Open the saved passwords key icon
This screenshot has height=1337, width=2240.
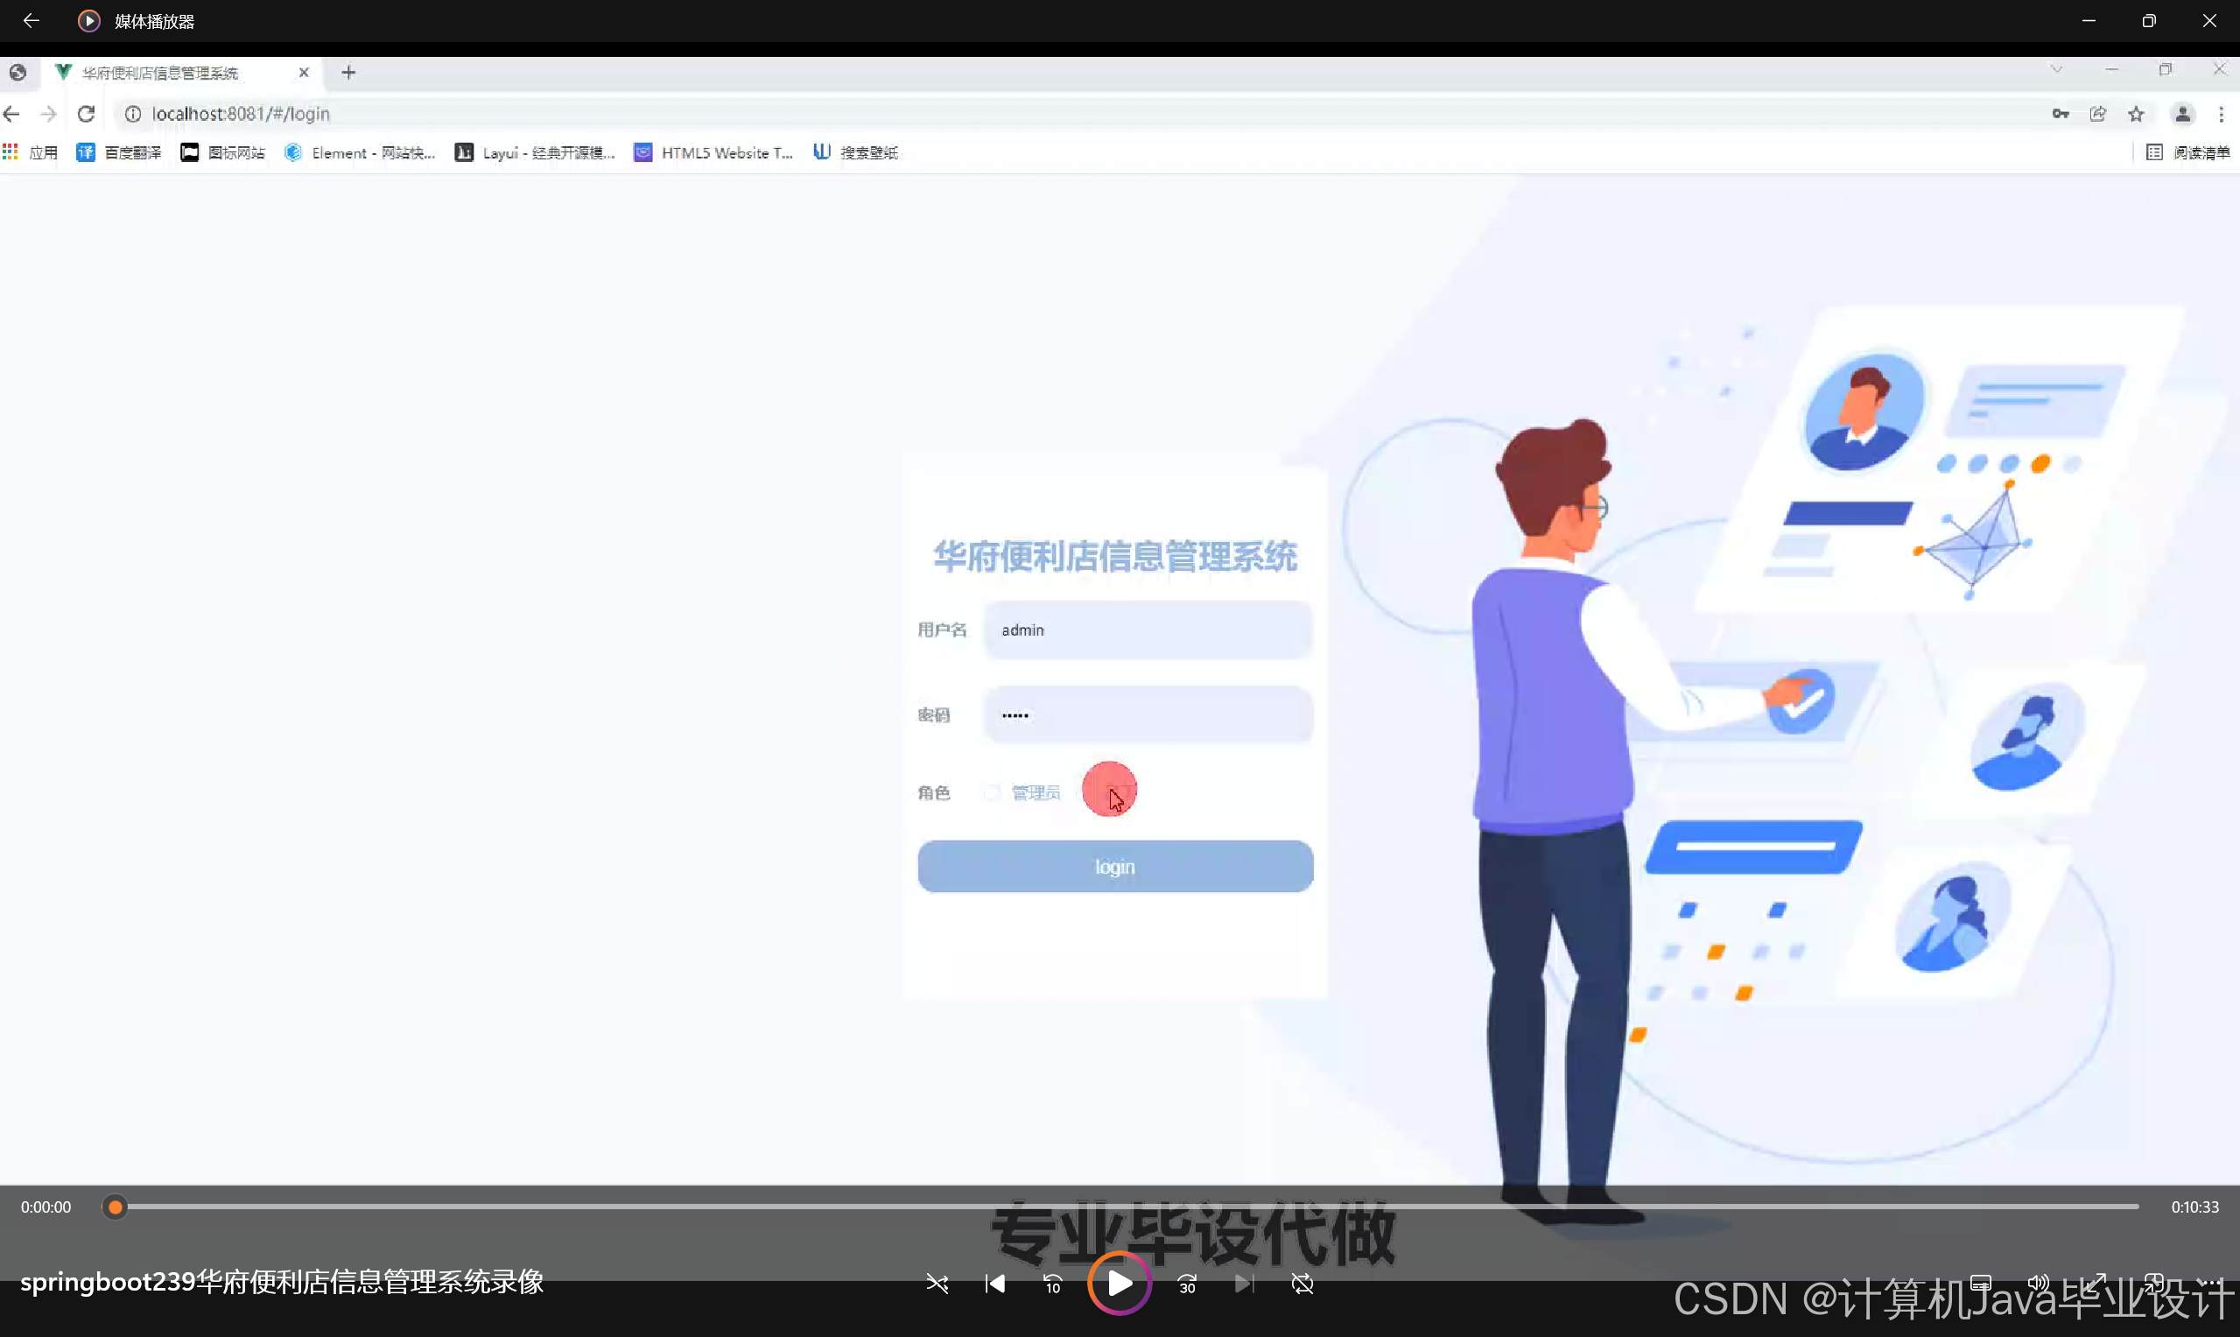pos(2061,114)
